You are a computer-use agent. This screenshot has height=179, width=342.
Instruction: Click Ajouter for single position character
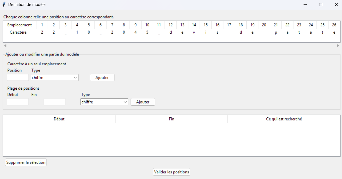102,78
